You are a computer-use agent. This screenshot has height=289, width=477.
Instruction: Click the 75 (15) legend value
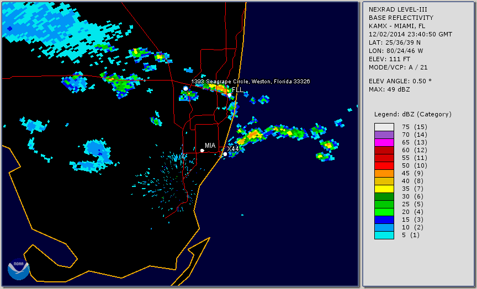pyautogui.click(x=414, y=127)
